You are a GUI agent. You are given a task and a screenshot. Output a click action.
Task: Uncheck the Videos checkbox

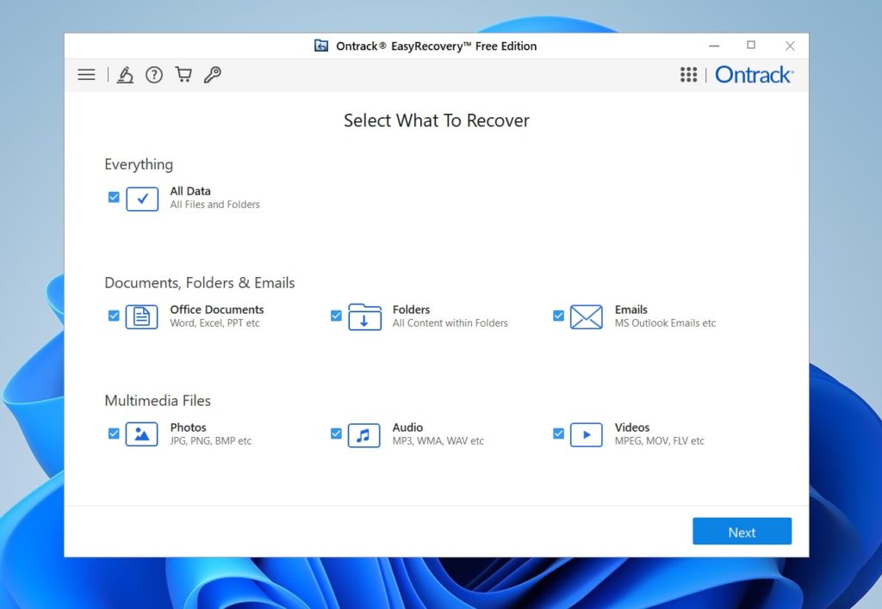pyautogui.click(x=558, y=434)
